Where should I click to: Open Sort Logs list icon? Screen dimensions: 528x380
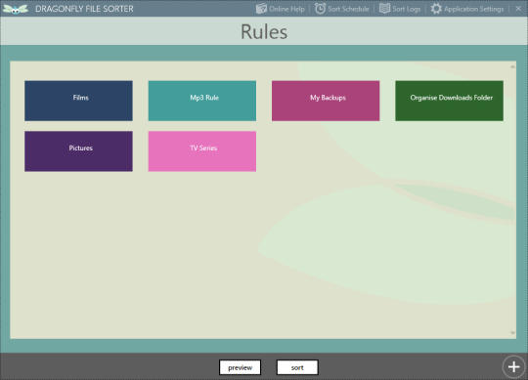(384, 9)
